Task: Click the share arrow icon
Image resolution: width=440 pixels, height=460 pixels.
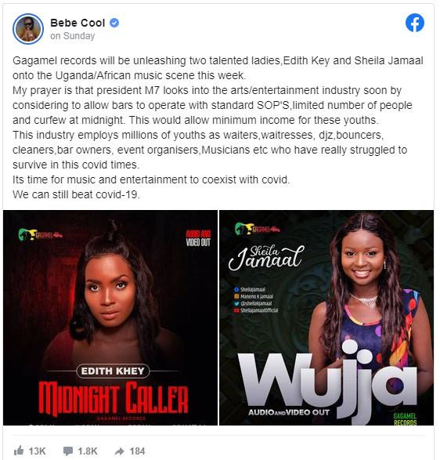Action: (120, 451)
